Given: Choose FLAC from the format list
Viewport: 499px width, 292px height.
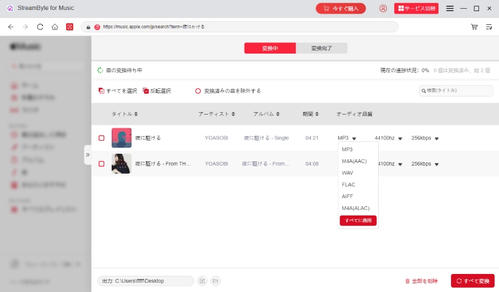Looking at the screenshot, I should (349, 184).
